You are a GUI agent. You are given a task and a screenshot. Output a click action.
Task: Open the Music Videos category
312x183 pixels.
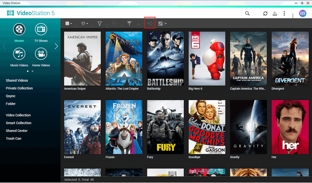19,57
